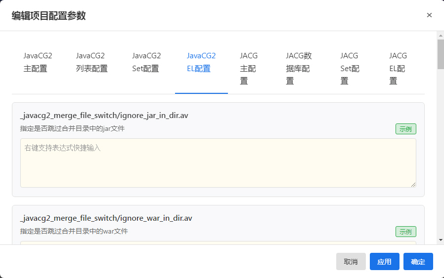Click 应用 to apply settings

tap(385, 262)
